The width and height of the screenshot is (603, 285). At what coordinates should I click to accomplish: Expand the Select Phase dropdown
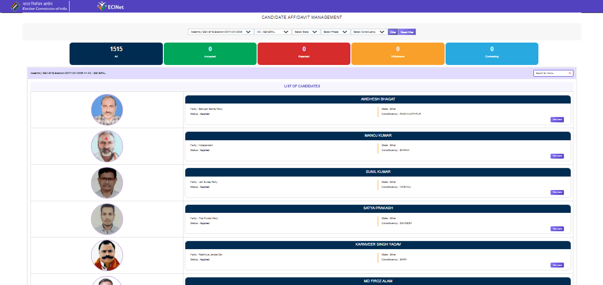click(336, 32)
